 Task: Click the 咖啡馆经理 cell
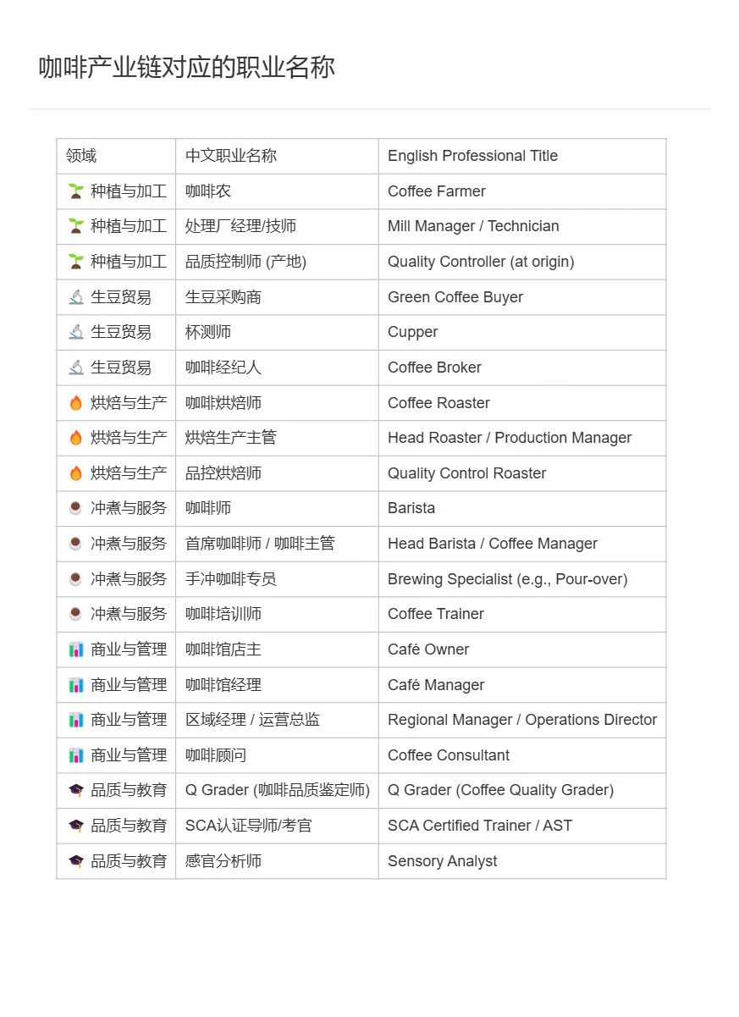(277, 685)
